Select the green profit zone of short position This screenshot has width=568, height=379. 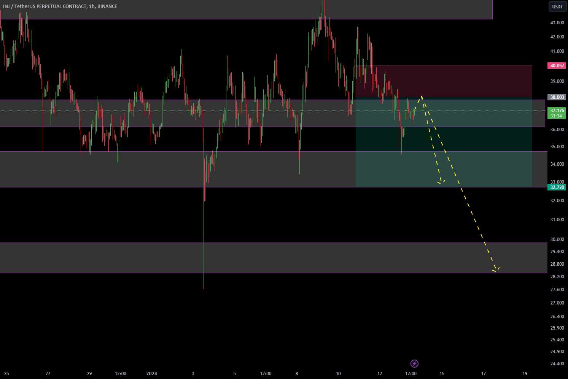[444, 142]
